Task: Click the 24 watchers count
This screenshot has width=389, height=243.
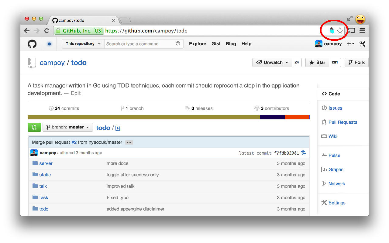Action: 297,63
